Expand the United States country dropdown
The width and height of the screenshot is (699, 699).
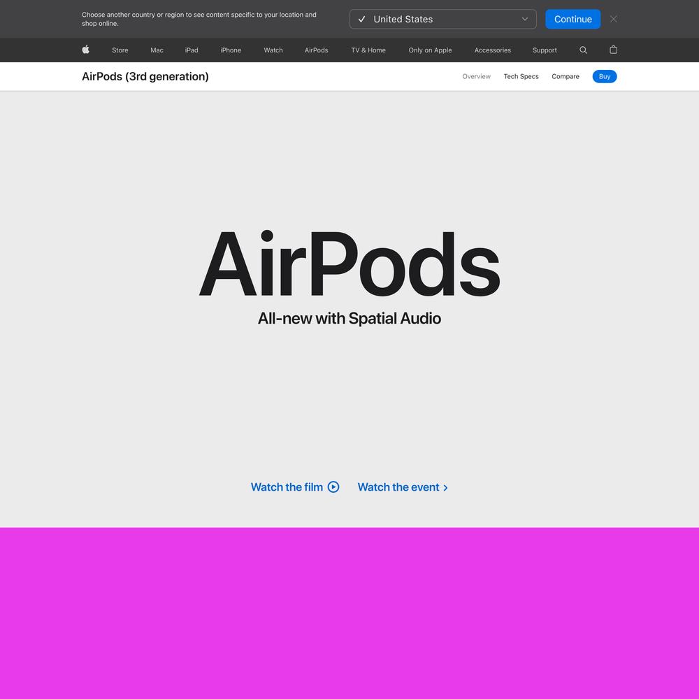point(442,19)
